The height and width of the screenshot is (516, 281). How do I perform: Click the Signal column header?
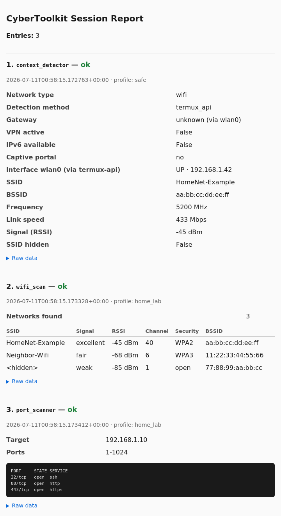[x=85, y=331]
